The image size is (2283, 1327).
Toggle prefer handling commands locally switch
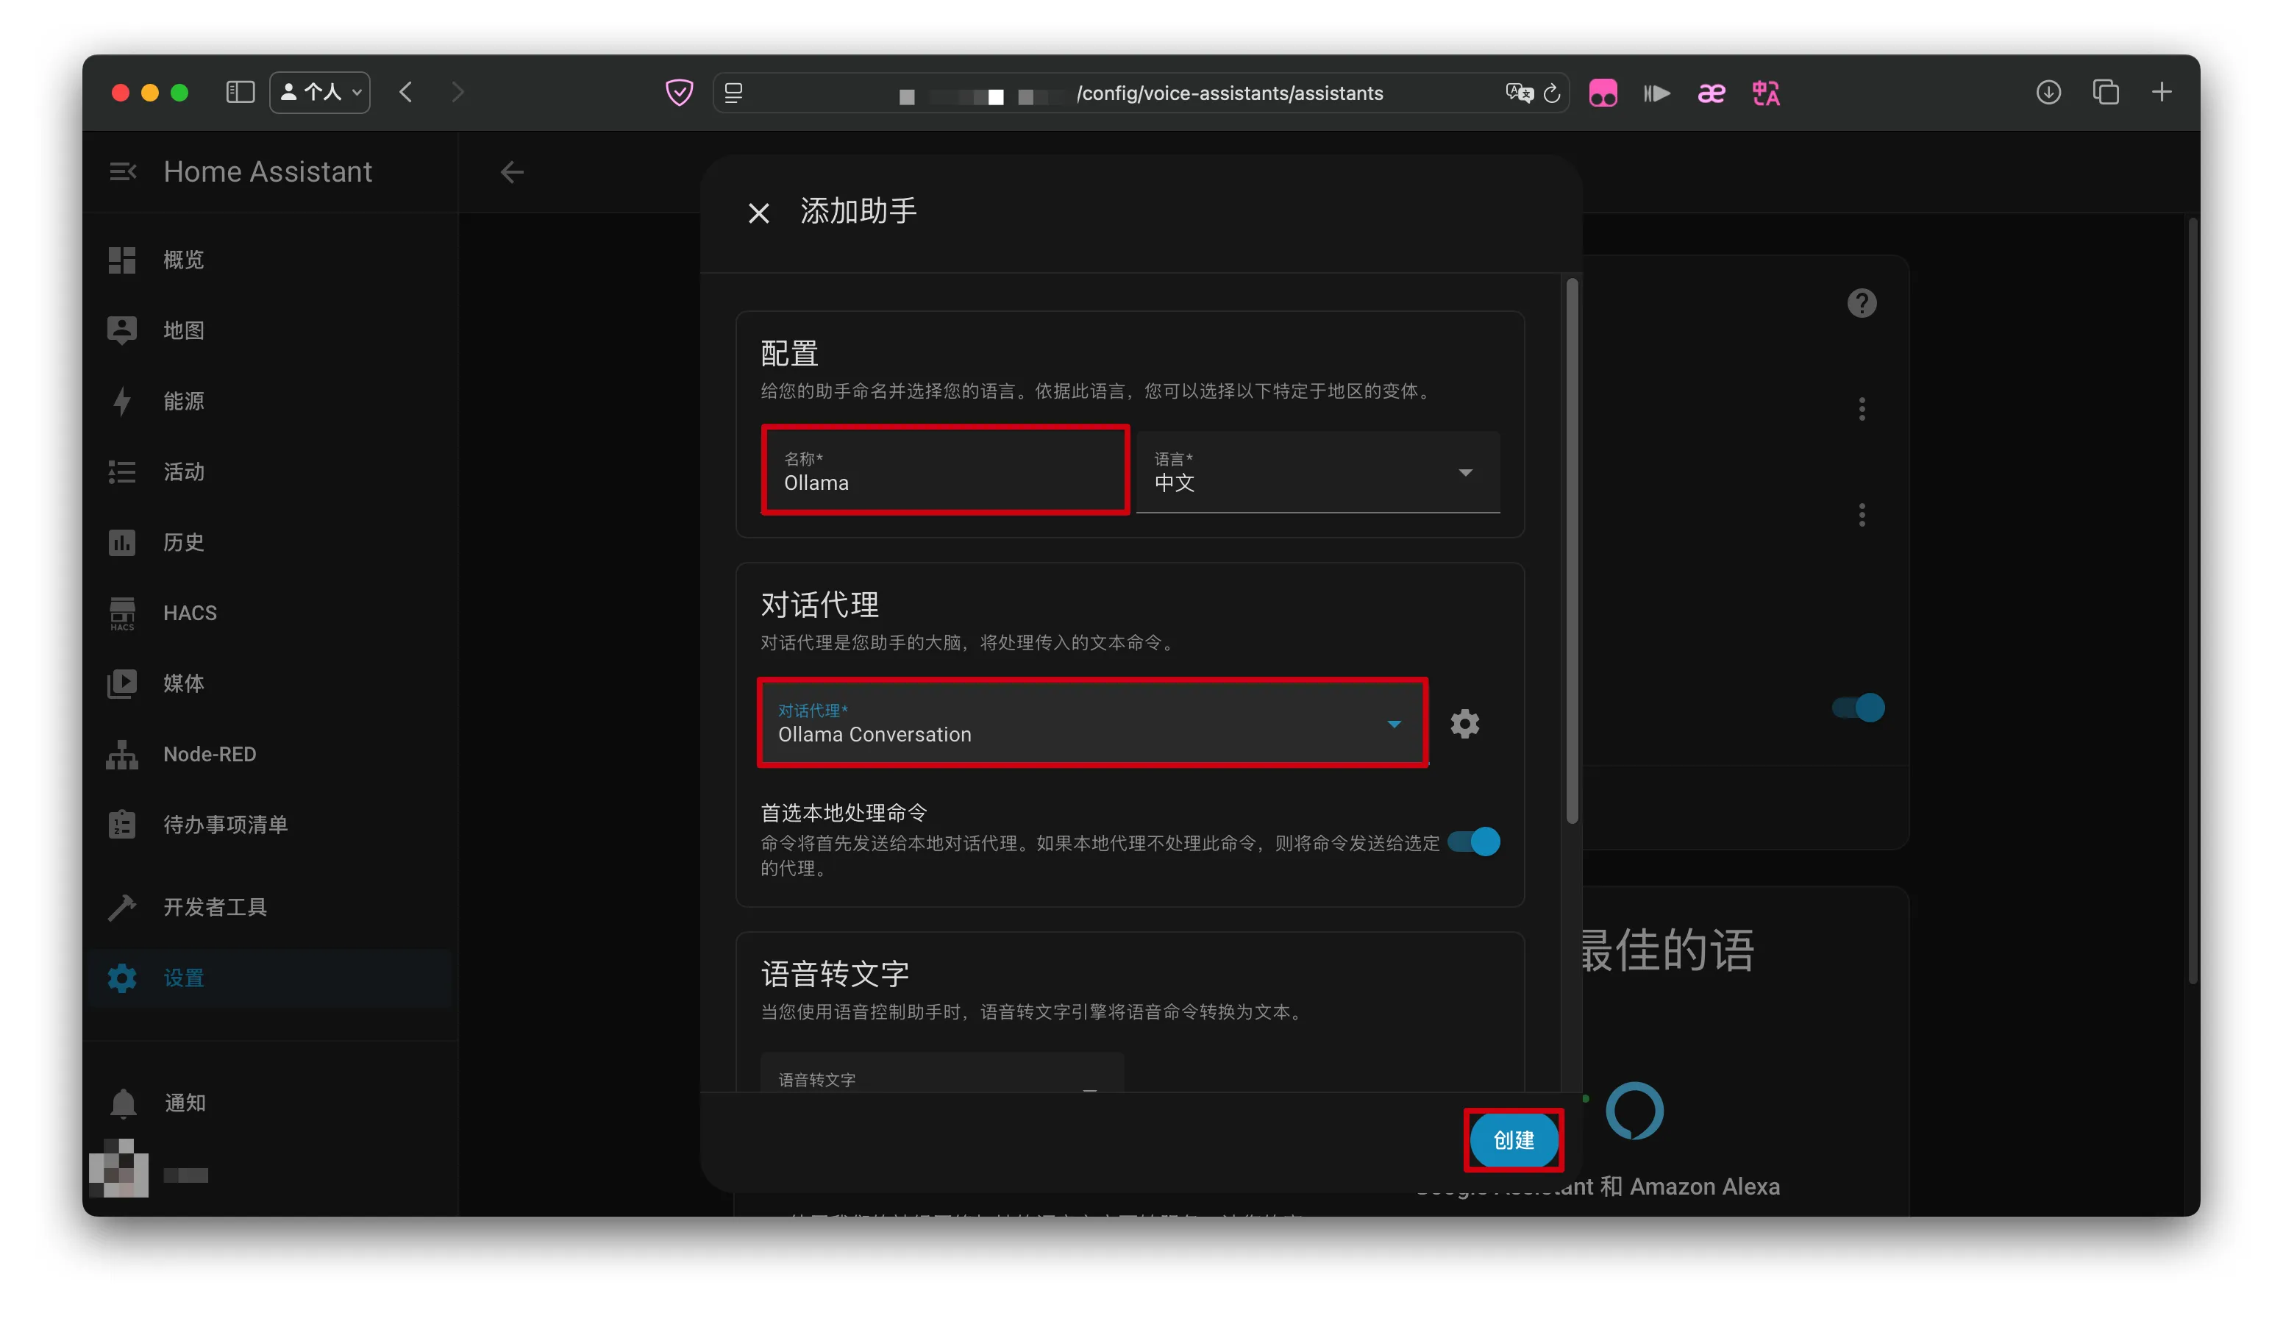pyautogui.click(x=1473, y=842)
